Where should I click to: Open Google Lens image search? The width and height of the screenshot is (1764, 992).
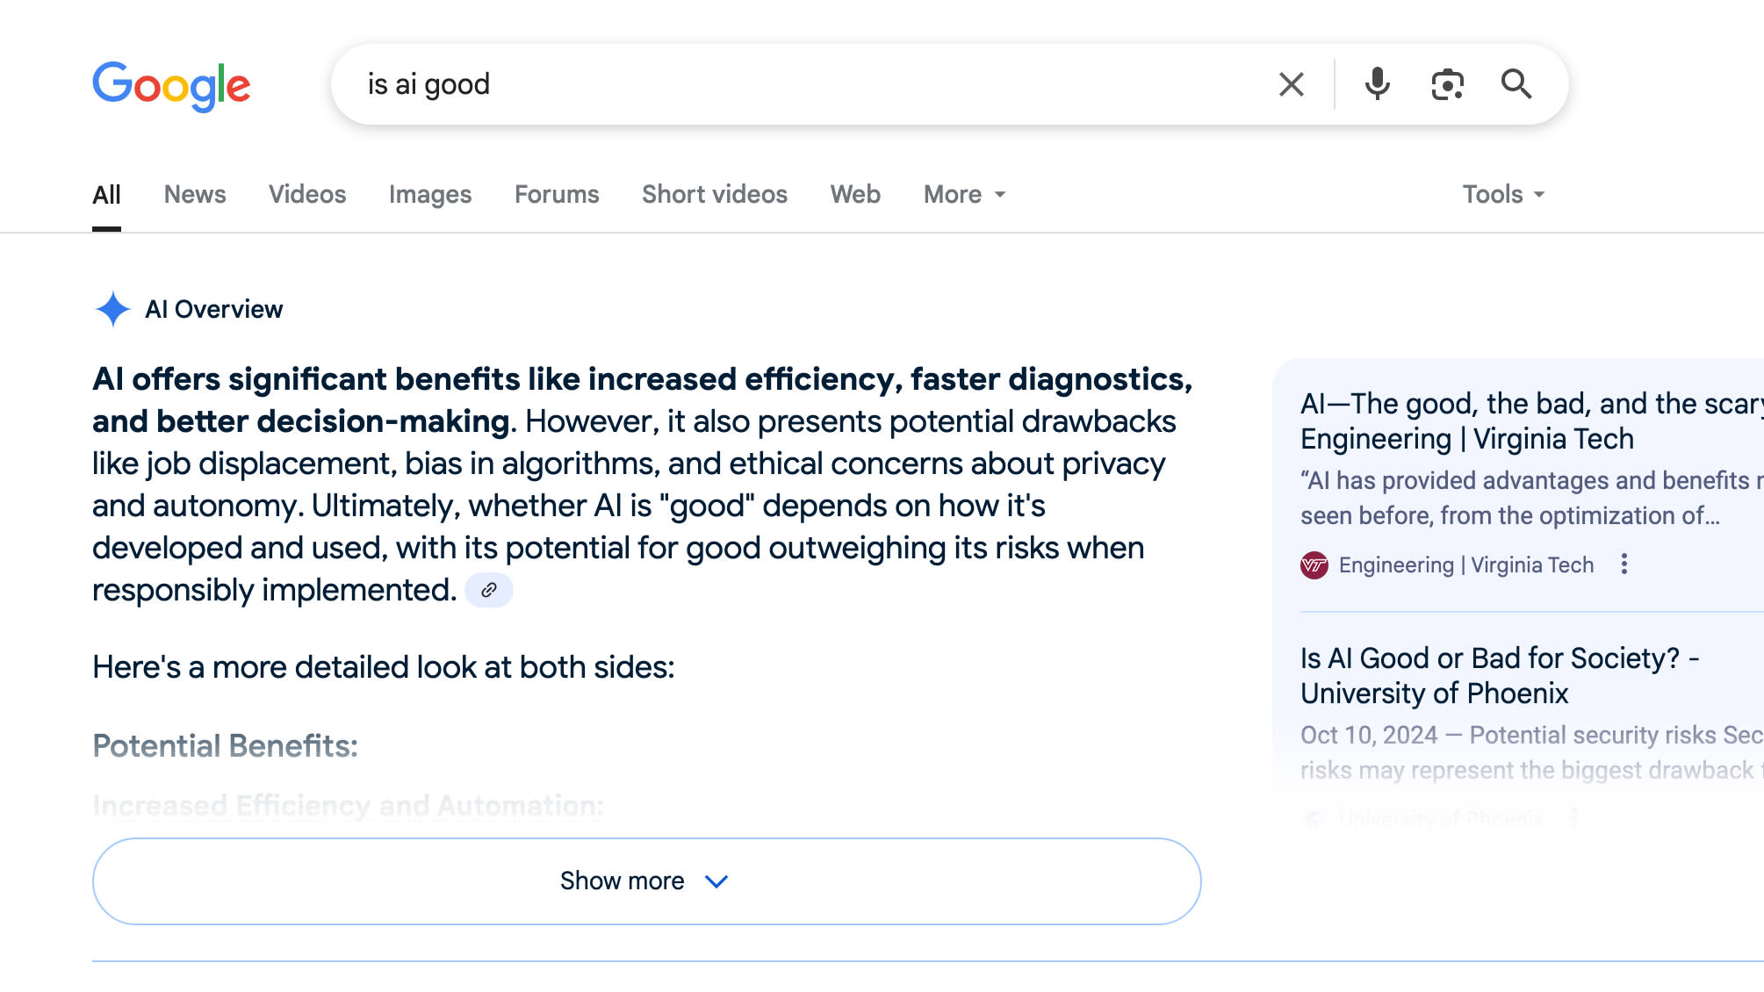[1447, 84]
